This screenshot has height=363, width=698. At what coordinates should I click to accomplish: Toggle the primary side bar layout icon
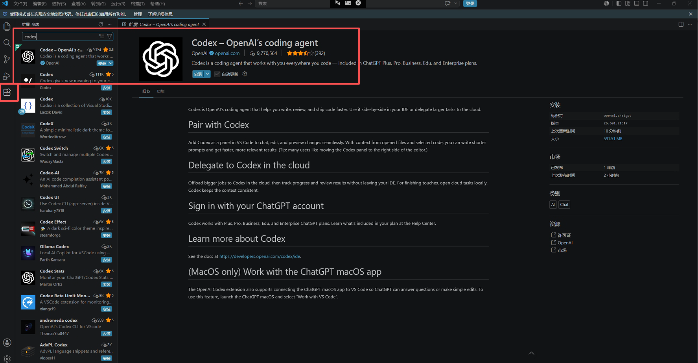(x=619, y=4)
